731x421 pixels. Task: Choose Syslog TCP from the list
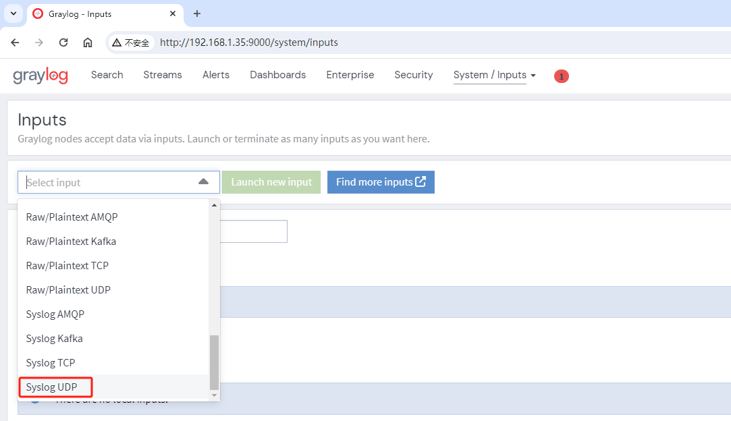point(113,363)
